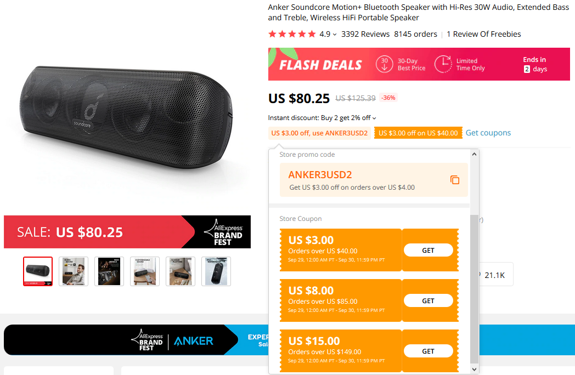Get the US $3.00 store coupon
This screenshot has width=575, height=375.
pos(429,251)
